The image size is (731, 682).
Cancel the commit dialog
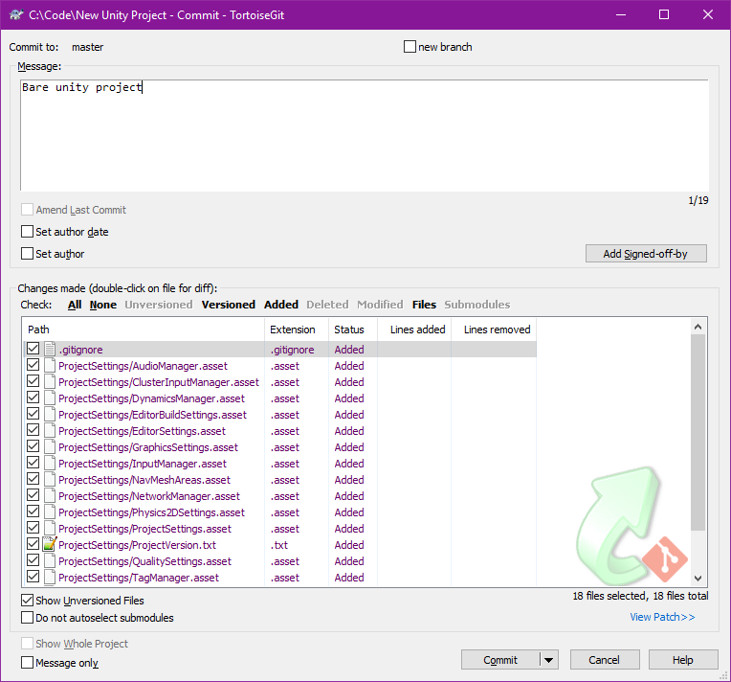pyautogui.click(x=605, y=660)
